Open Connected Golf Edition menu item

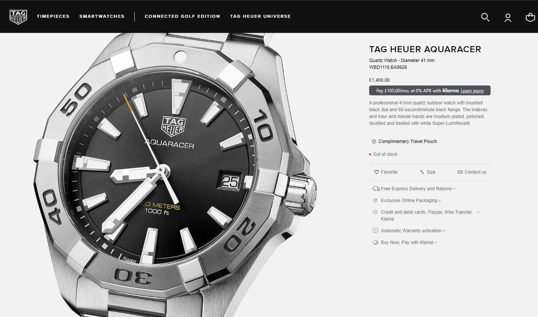(x=182, y=16)
